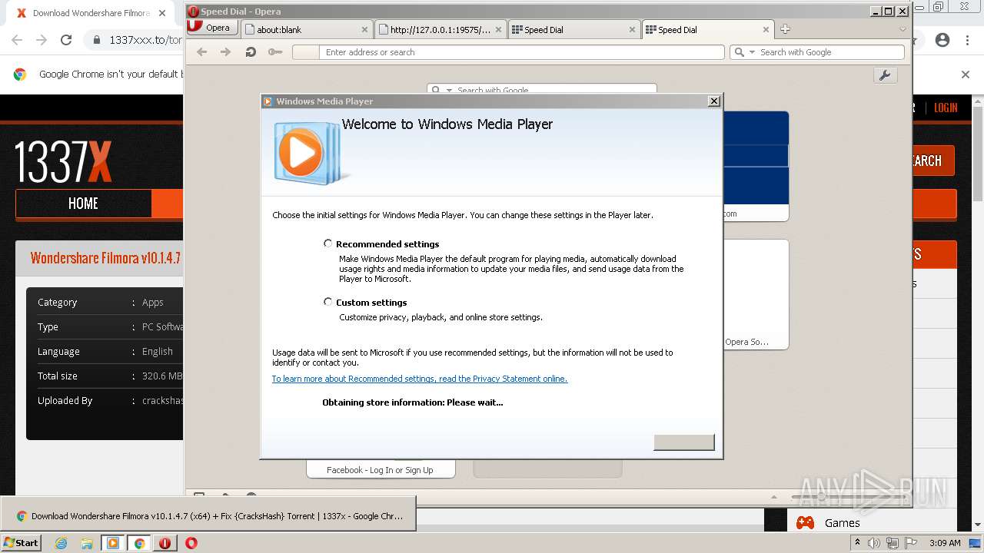Open the network tray icon
Viewport: 984px width, 553px height.
[893, 543]
